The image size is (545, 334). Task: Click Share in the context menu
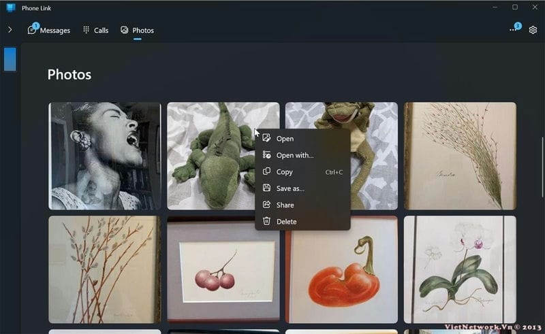pyautogui.click(x=285, y=205)
